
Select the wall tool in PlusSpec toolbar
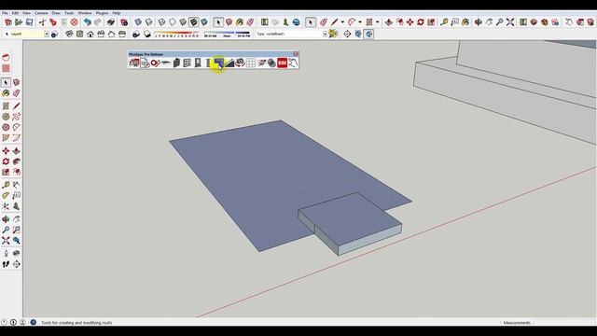[176, 63]
